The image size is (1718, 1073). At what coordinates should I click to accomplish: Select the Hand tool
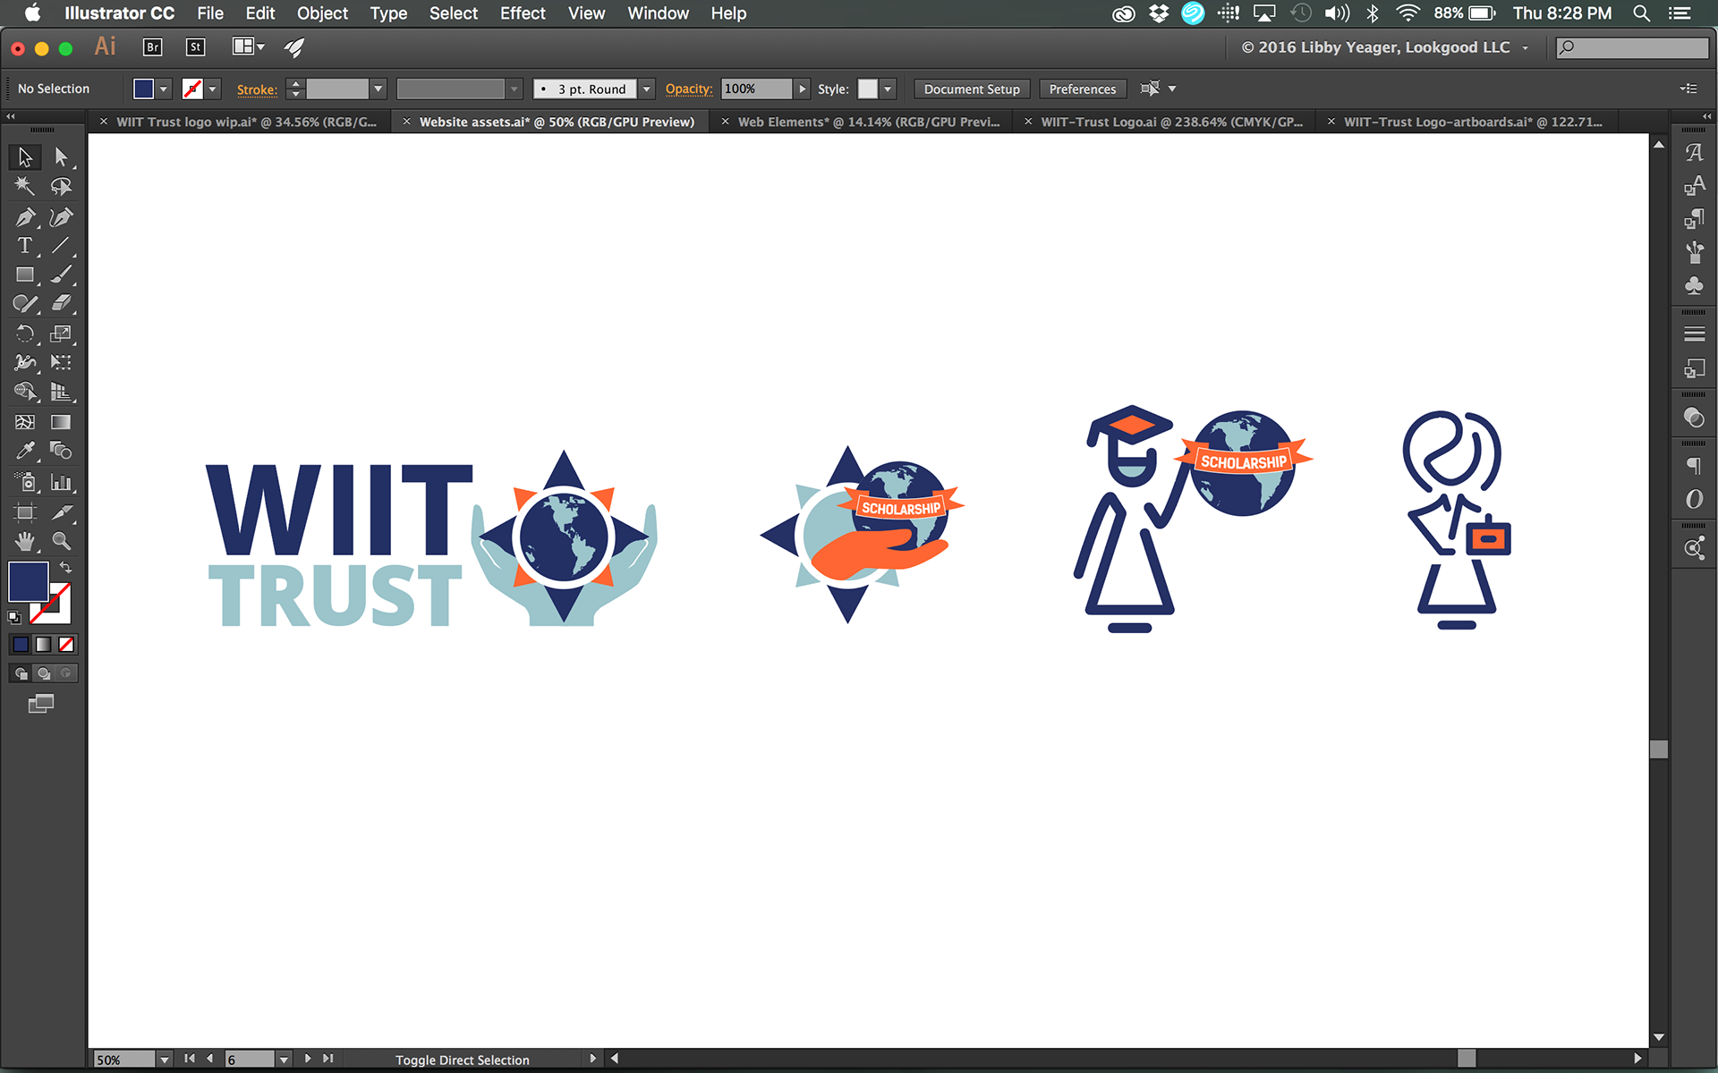tap(24, 541)
